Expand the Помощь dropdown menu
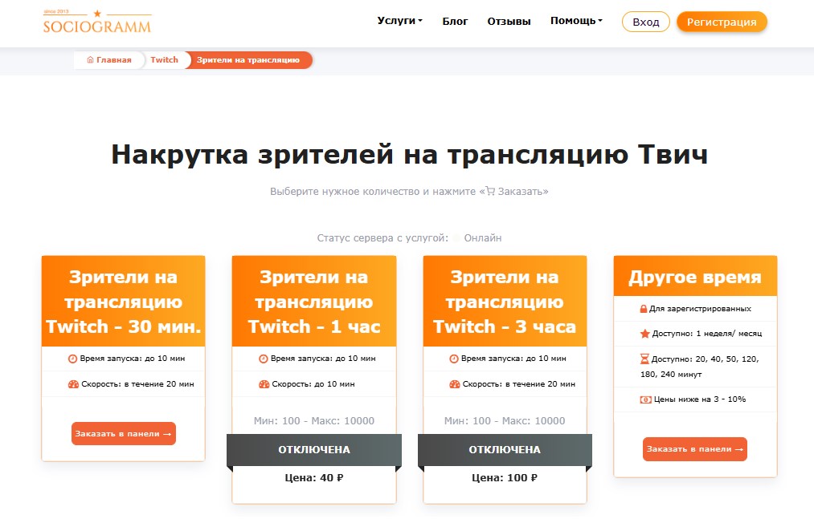This screenshot has width=814, height=519. point(576,21)
